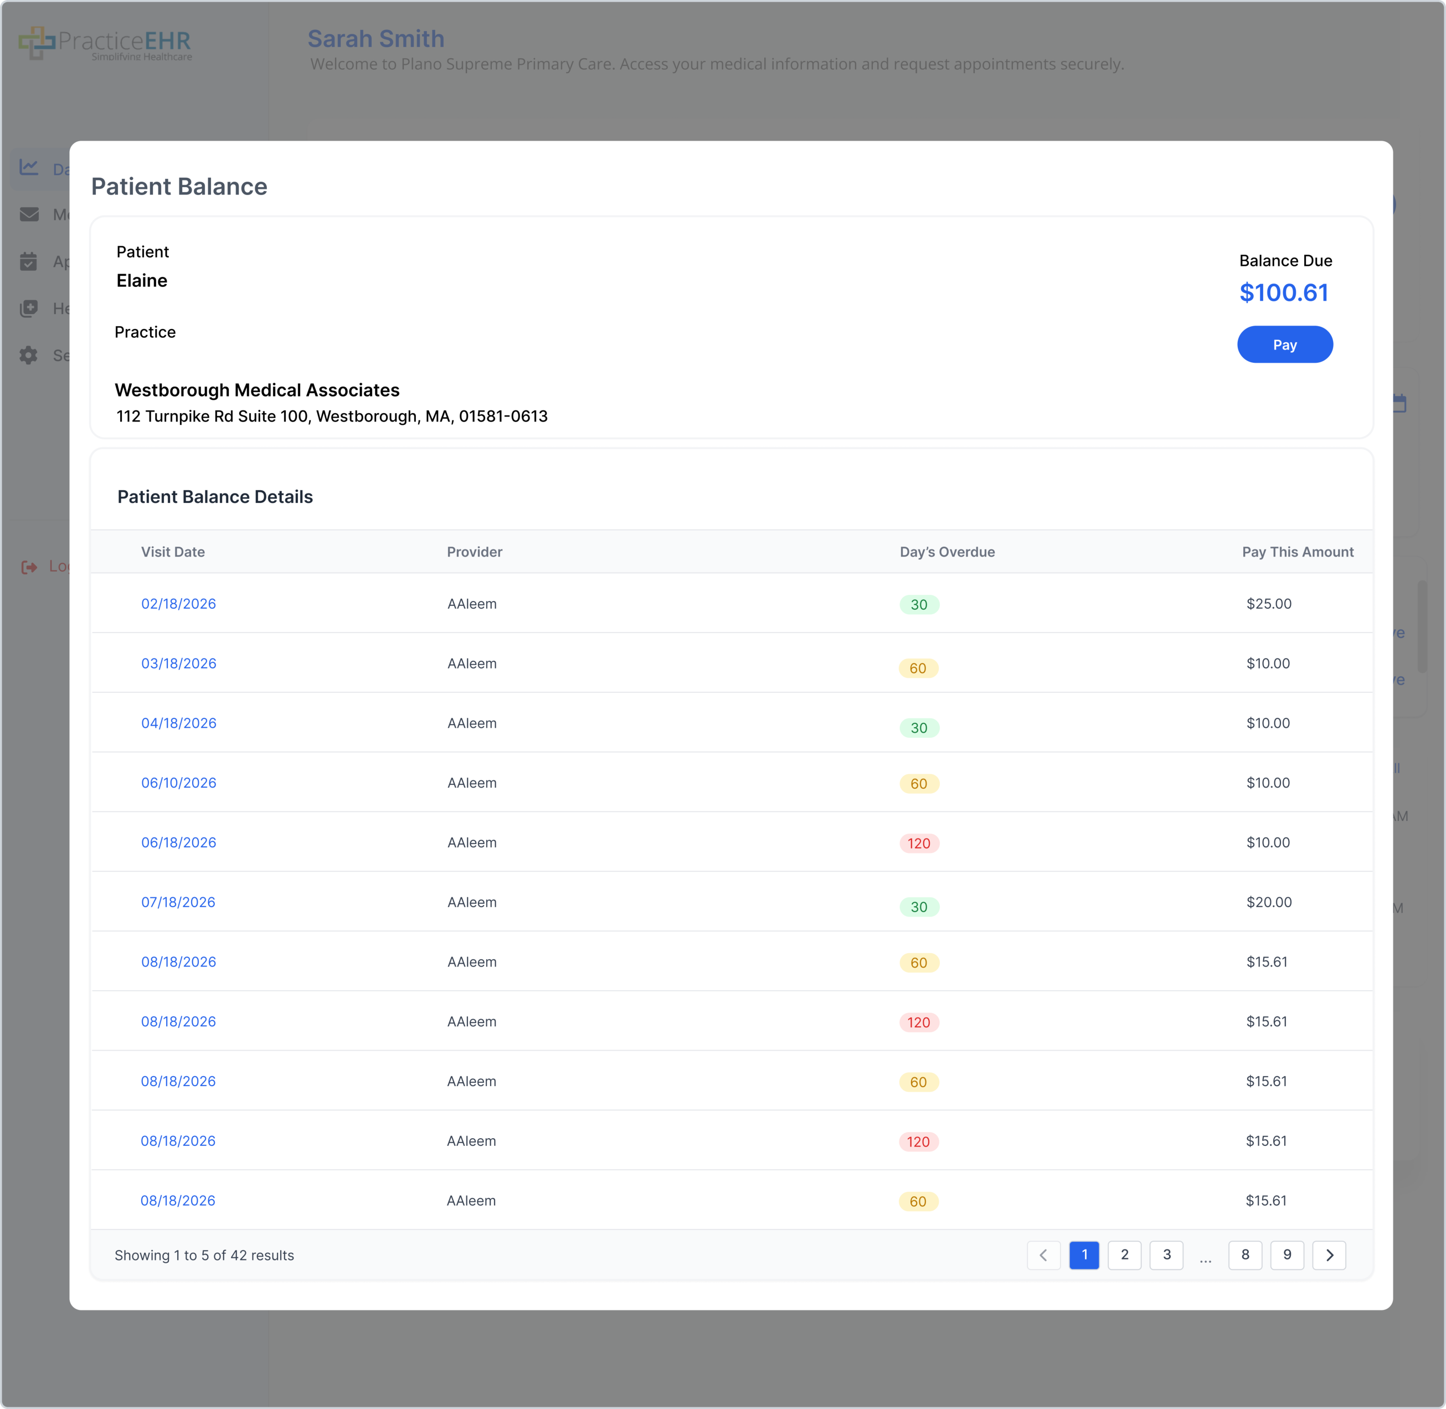The height and width of the screenshot is (1409, 1446).
Task: Click the Pay This Amount column header
Action: (1298, 552)
